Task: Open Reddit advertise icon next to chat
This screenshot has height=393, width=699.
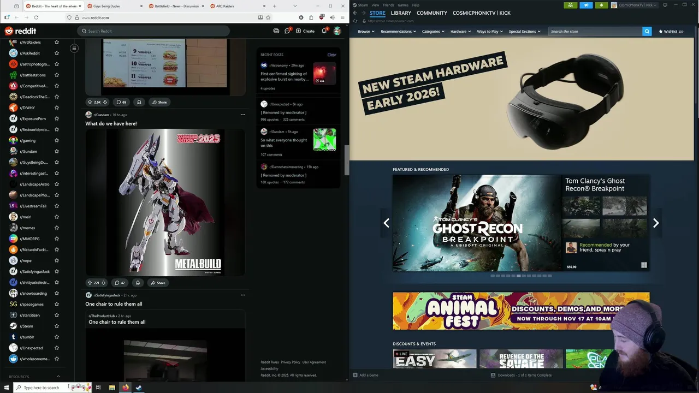Action: pyautogui.click(x=276, y=31)
